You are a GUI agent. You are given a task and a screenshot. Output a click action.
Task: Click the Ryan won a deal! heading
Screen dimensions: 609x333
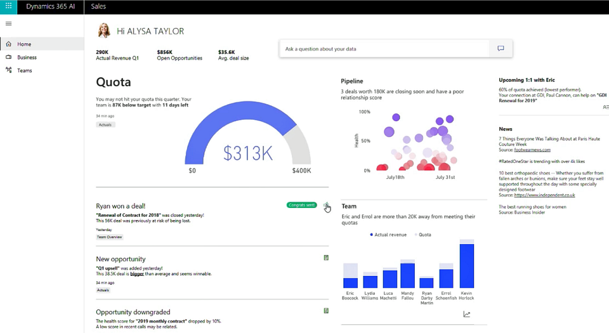(121, 206)
